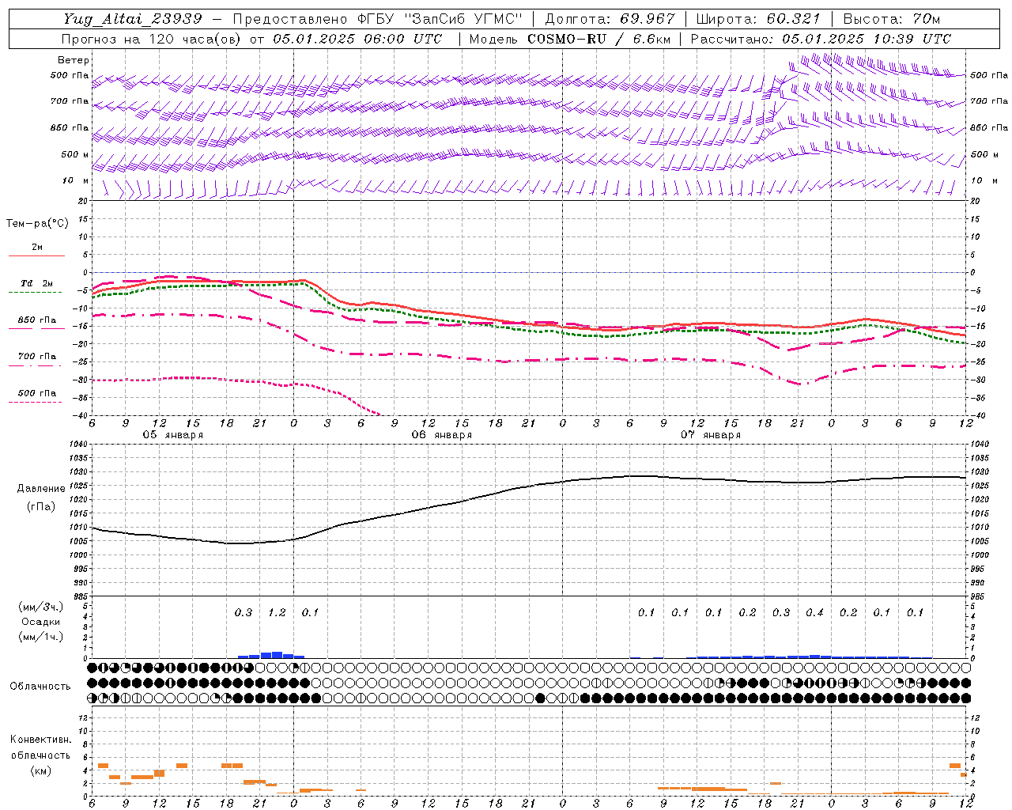Click the Ветер panel label
The image size is (1012, 810).
(x=74, y=60)
